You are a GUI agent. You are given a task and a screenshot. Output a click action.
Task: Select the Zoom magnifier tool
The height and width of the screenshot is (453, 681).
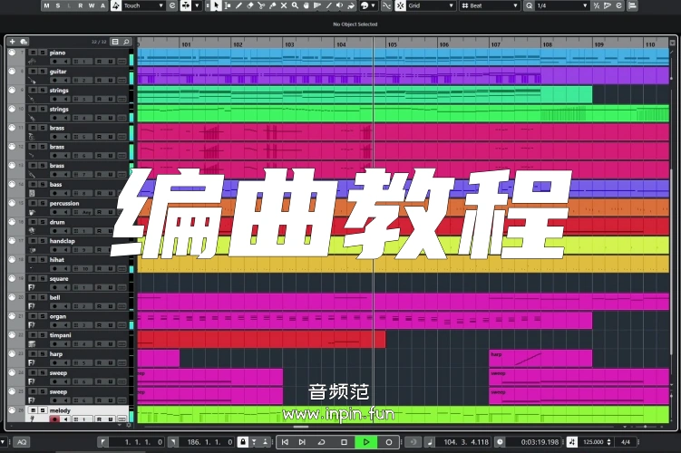[295, 5]
